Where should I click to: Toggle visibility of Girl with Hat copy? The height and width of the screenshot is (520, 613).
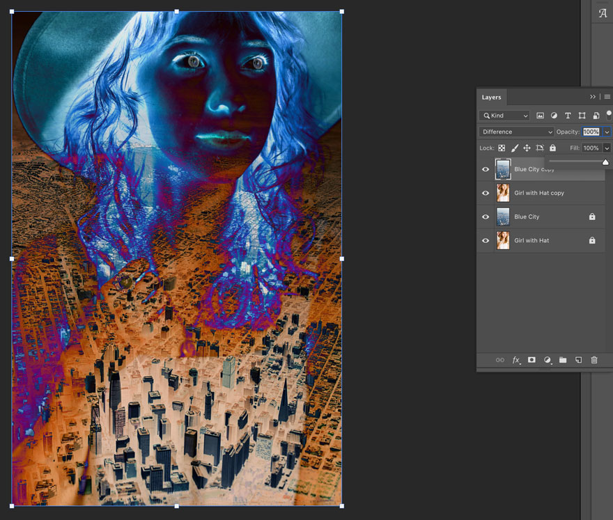tap(486, 193)
